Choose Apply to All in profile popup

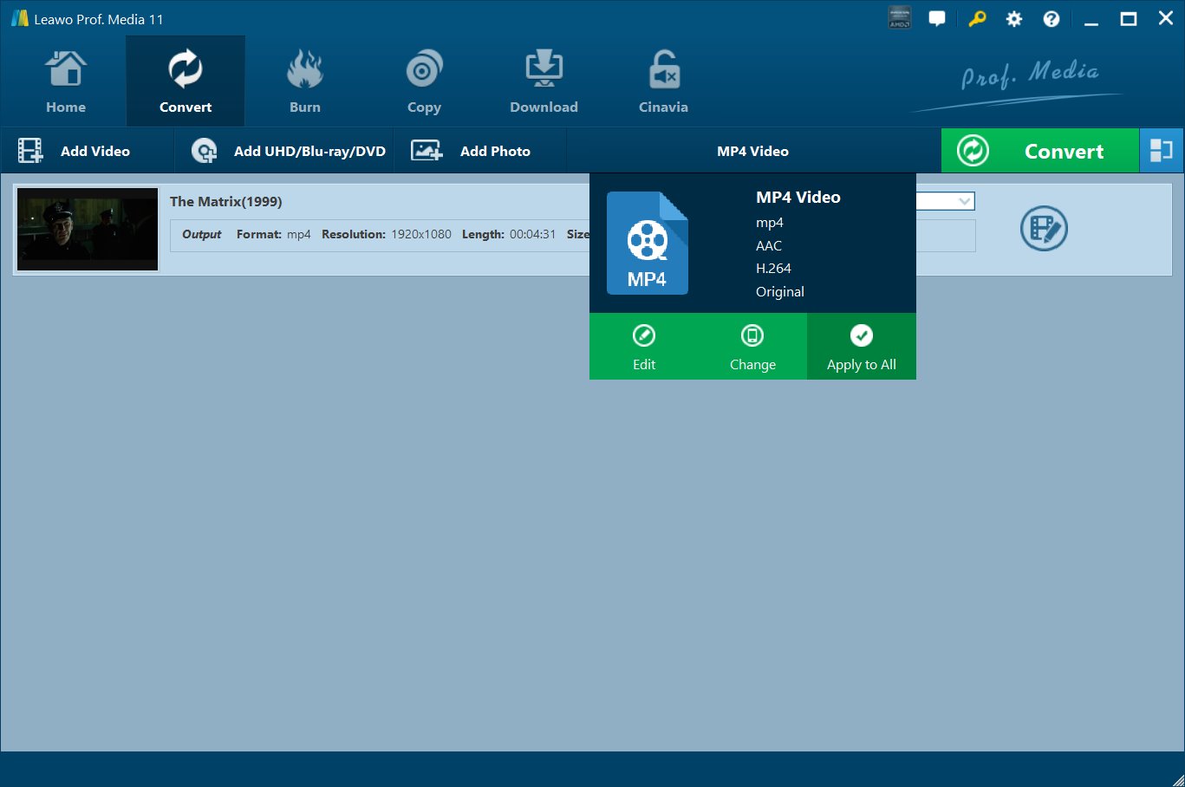click(861, 347)
